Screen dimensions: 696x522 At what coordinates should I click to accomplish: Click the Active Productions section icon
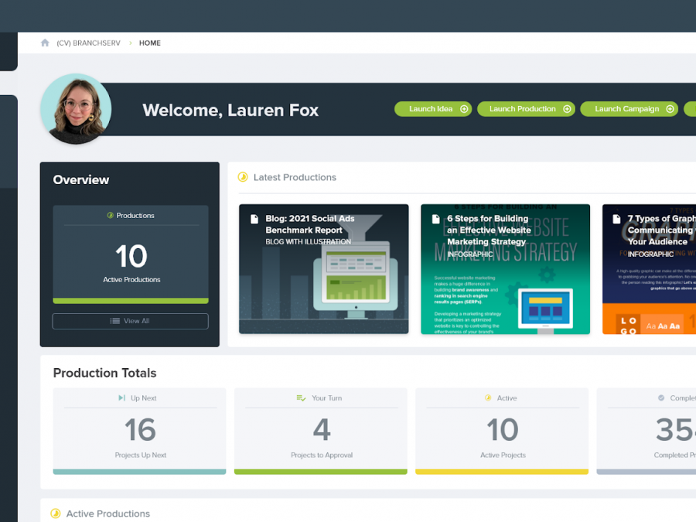click(x=56, y=513)
